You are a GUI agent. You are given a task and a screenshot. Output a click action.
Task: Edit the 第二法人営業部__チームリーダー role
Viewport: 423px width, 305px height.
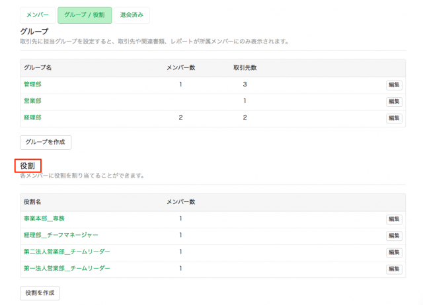pyautogui.click(x=394, y=252)
